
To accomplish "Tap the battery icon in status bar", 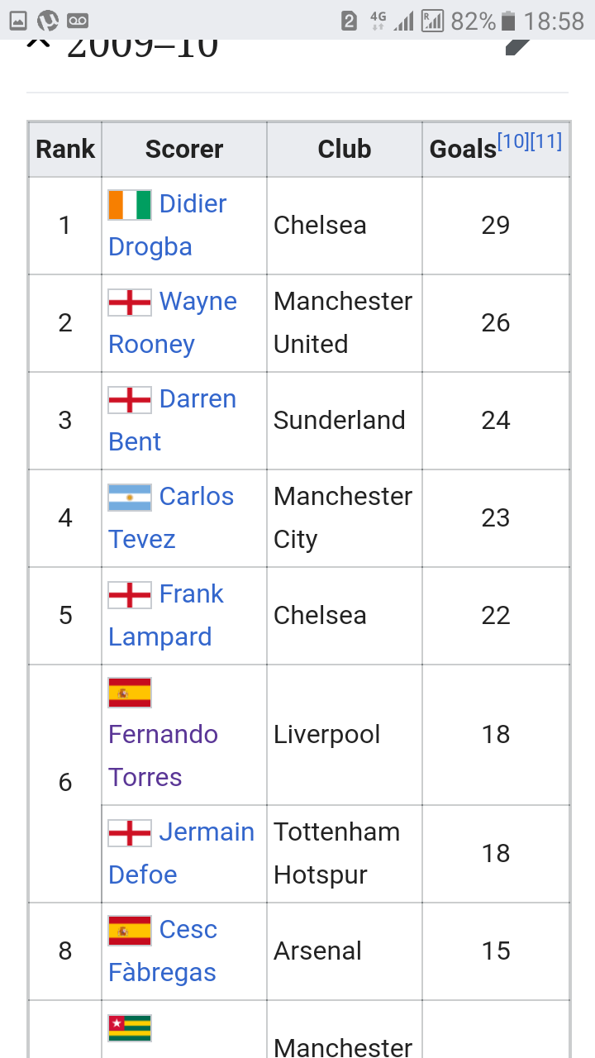I will coord(508,21).
